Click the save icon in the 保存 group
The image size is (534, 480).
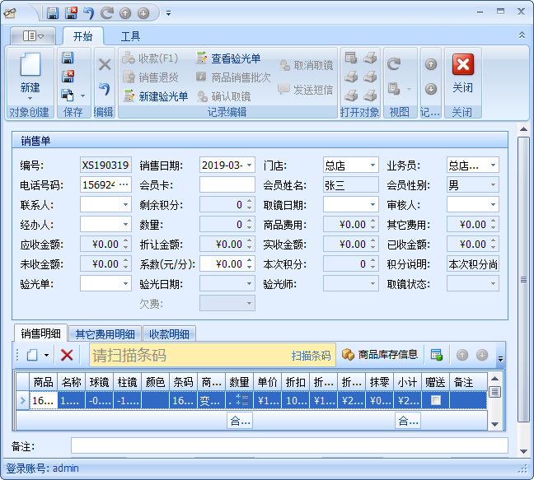pyautogui.click(x=68, y=58)
